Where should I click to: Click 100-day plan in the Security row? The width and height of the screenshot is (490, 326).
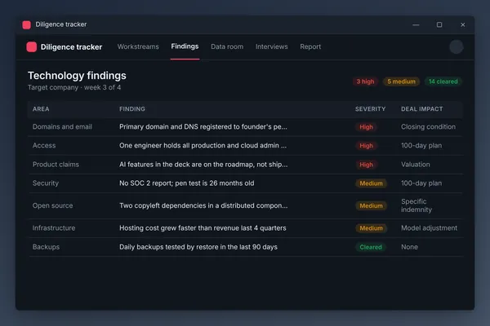click(421, 183)
